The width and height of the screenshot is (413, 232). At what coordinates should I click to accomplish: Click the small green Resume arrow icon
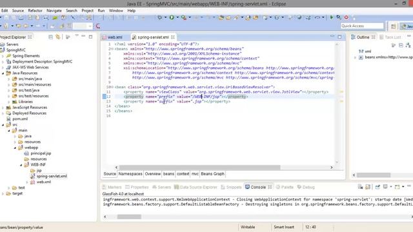[331, 17]
